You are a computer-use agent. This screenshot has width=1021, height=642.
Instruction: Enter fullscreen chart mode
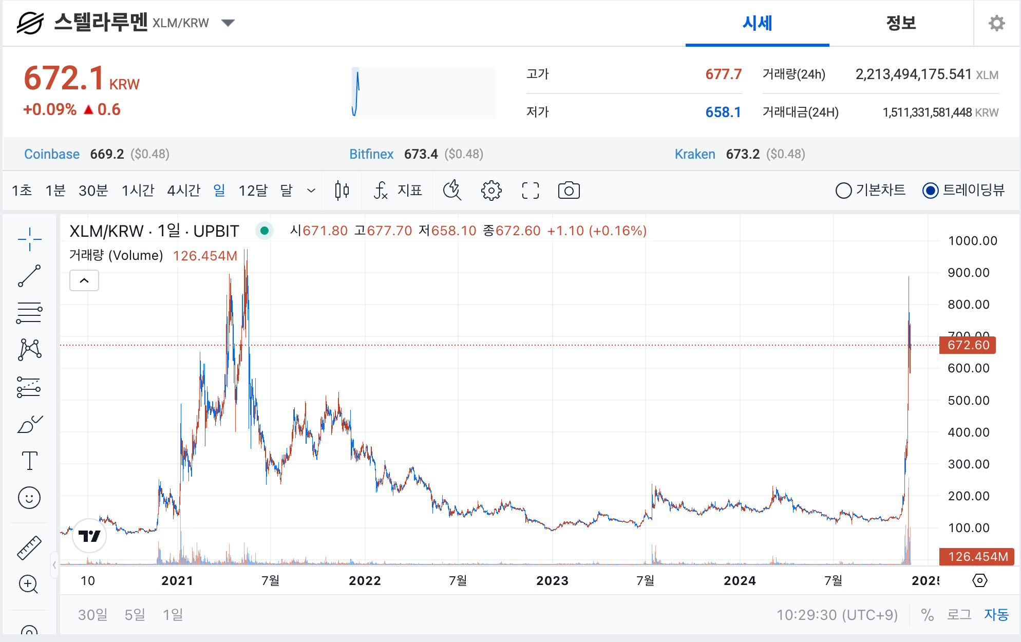[x=530, y=191]
